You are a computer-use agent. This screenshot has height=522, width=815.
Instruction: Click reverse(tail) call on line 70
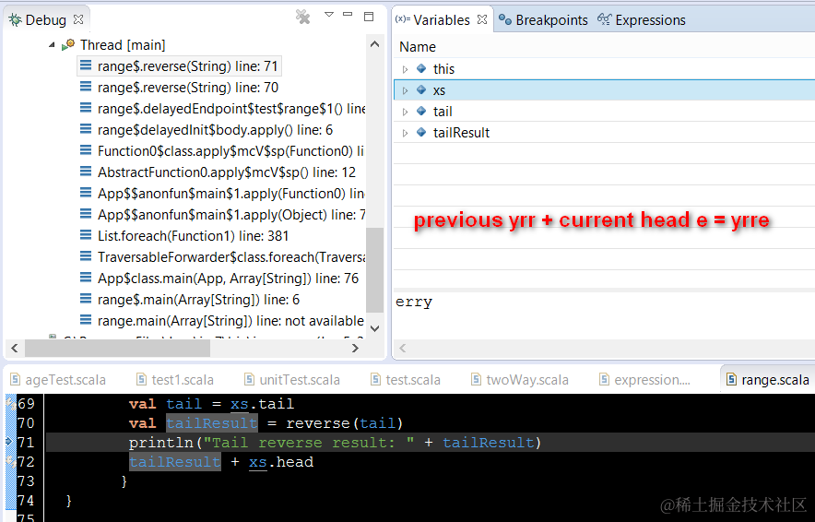pos(345,423)
